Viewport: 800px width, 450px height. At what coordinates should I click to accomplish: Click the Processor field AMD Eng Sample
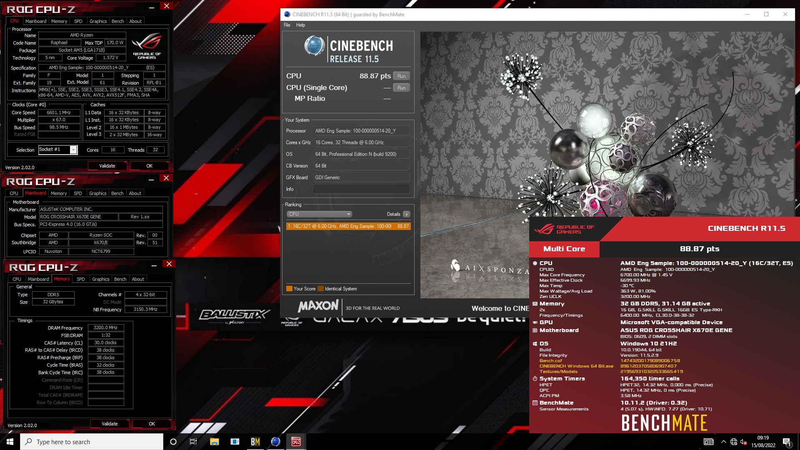361,131
